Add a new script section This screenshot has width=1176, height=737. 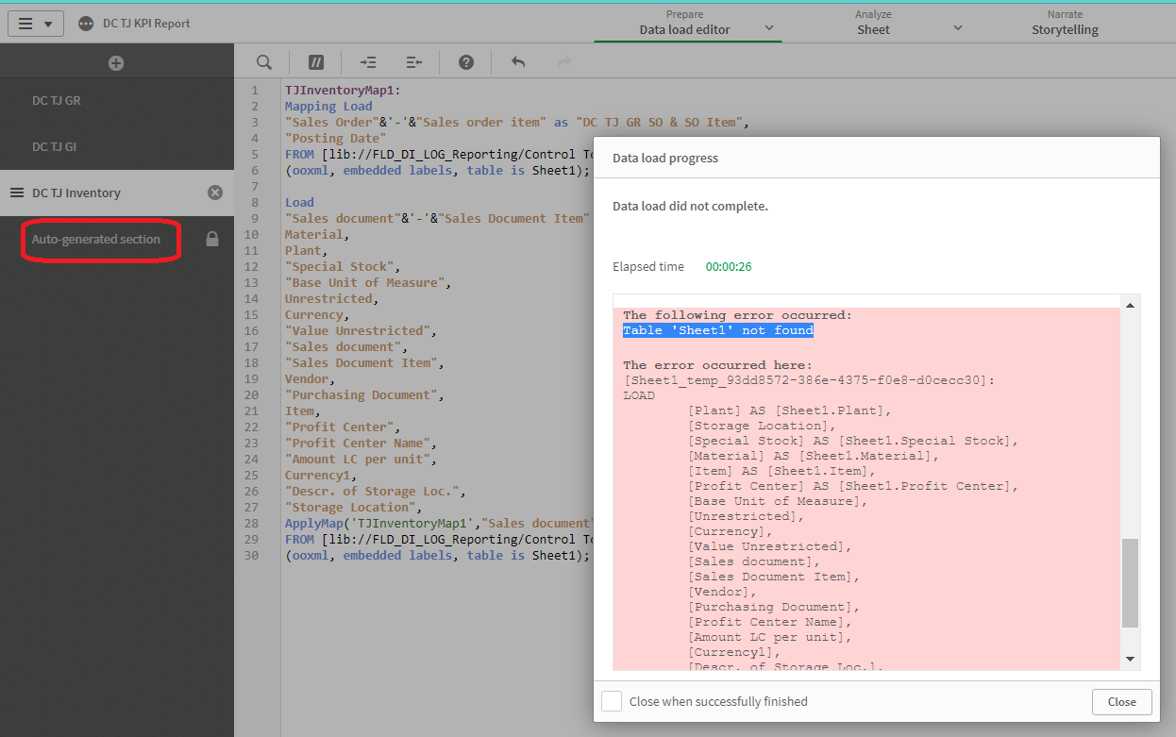tap(116, 63)
